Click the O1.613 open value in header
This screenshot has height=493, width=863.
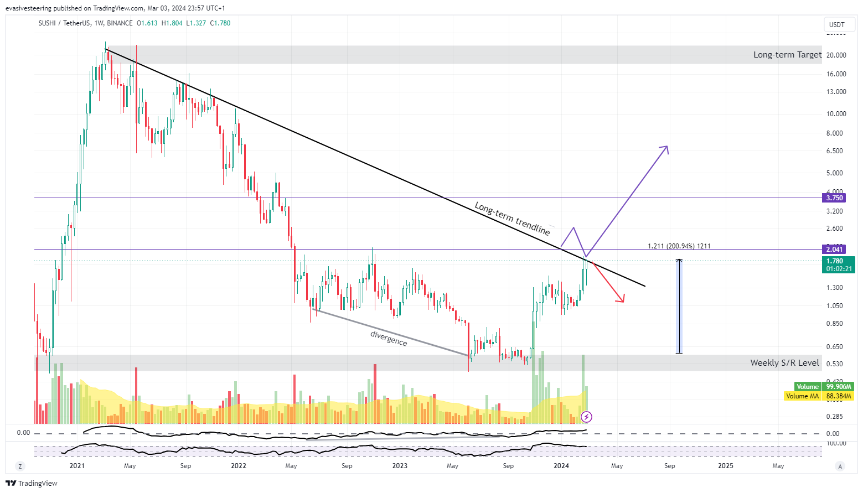coord(147,23)
